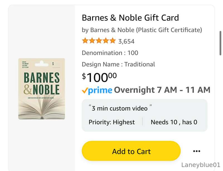
Task: Click the Overnight 7 AM - 11 AM delivery text
Action: coord(162,90)
